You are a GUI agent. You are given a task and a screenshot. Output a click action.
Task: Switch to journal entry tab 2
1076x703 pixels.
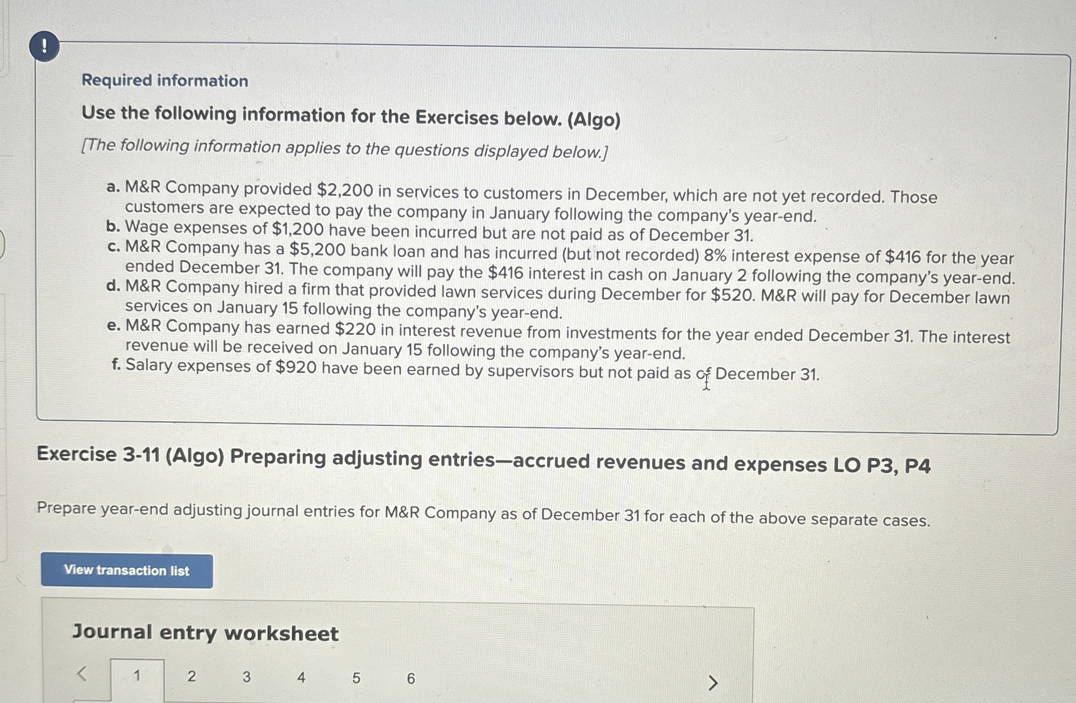click(192, 677)
